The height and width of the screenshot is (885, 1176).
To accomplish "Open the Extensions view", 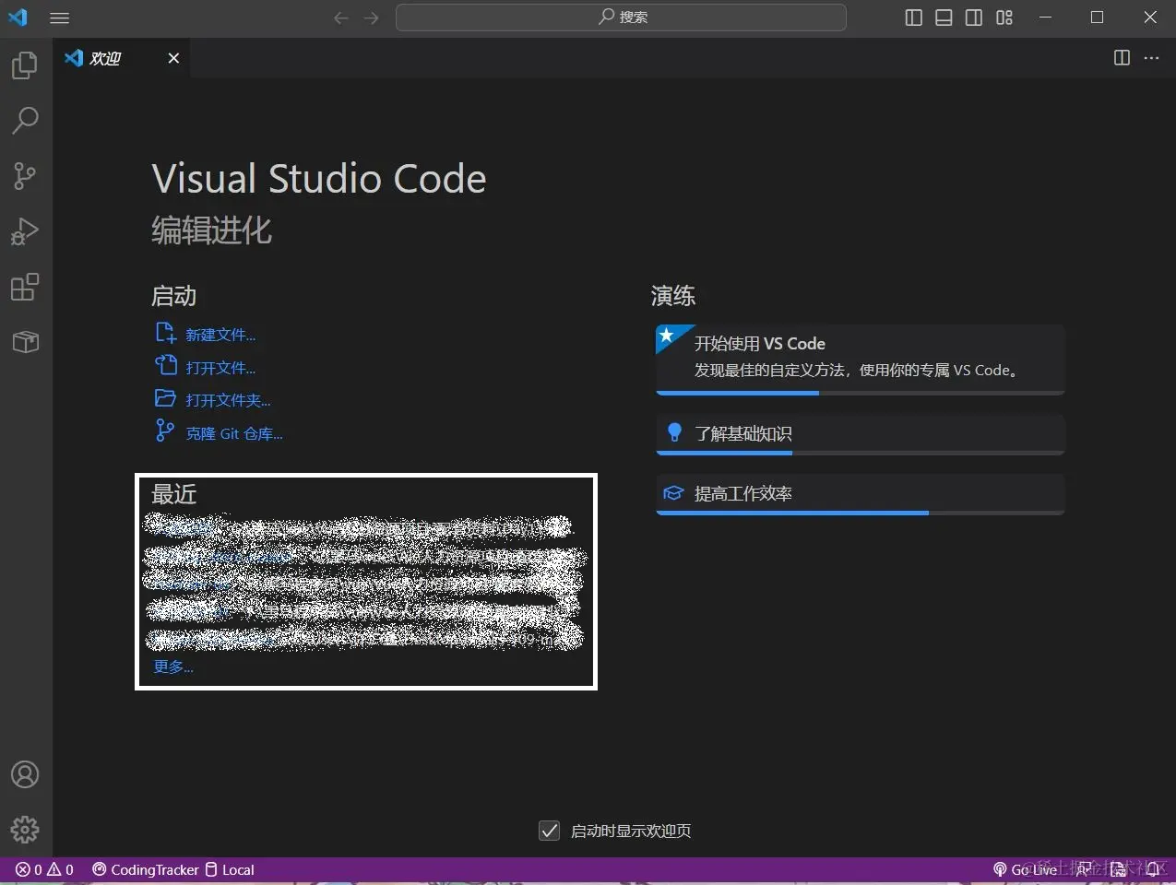I will [x=25, y=287].
